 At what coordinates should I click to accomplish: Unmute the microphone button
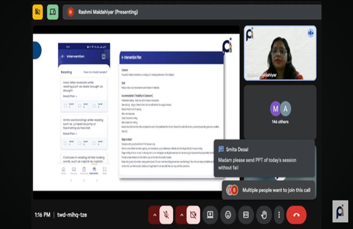coord(166,215)
